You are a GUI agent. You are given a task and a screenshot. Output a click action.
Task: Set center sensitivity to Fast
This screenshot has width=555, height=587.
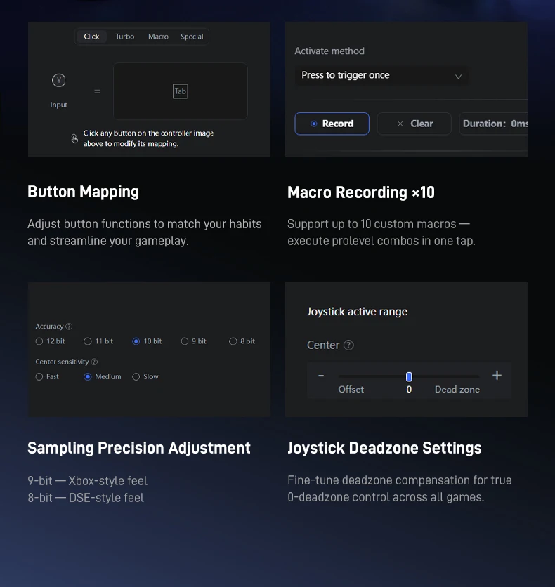point(39,377)
